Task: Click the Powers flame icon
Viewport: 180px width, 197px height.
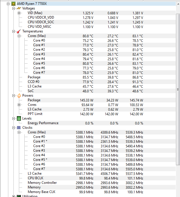Action: pyautogui.click(x=19, y=95)
